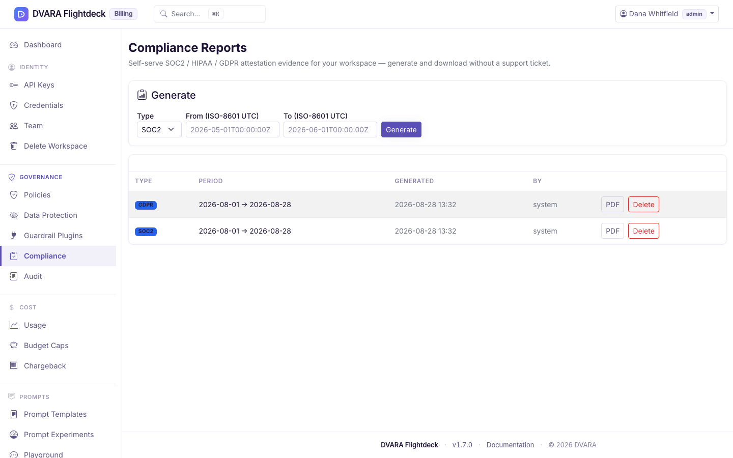
Task: Click the Policies shield icon
Action: [x=14, y=195]
